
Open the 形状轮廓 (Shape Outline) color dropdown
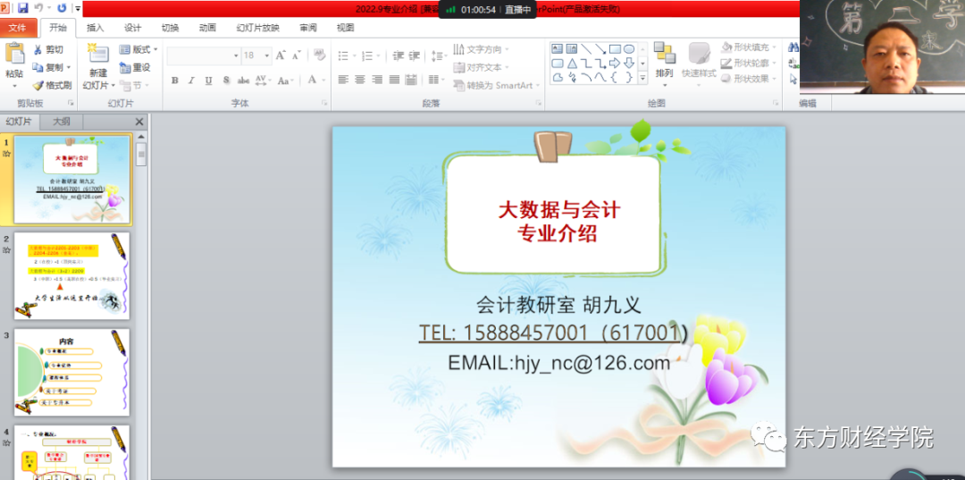774,63
